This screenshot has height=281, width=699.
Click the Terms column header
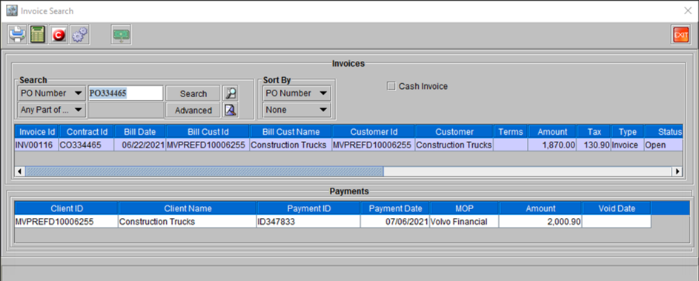pos(511,132)
